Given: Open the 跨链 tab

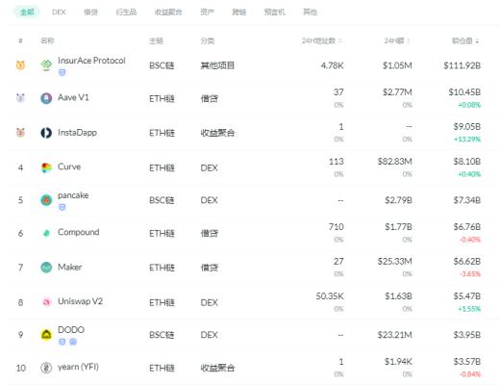Looking at the screenshot, I should (x=239, y=12).
